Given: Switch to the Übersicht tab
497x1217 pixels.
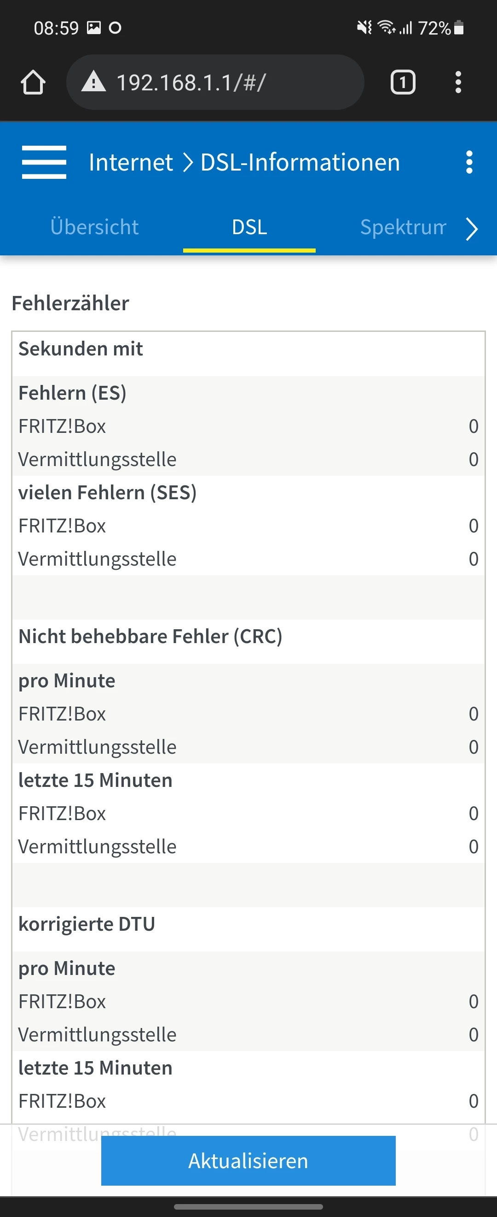Looking at the screenshot, I should pyautogui.click(x=94, y=227).
